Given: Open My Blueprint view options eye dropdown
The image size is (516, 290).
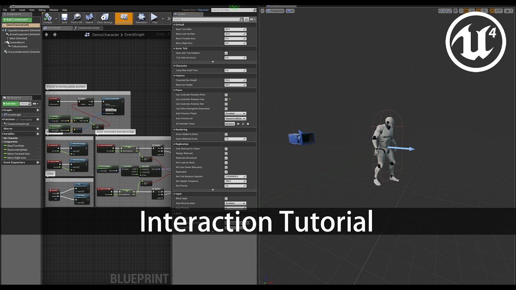Looking at the screenshot, I should tap(36, 104).
